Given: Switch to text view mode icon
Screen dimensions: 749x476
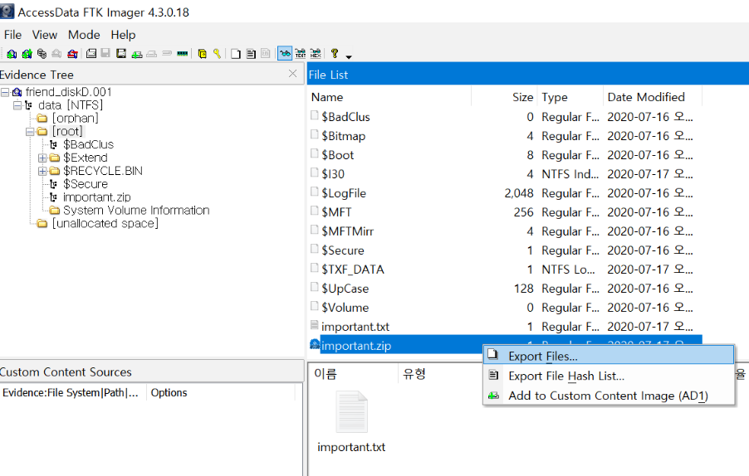Looking at the screenshot, I should (x=300, y=54).
